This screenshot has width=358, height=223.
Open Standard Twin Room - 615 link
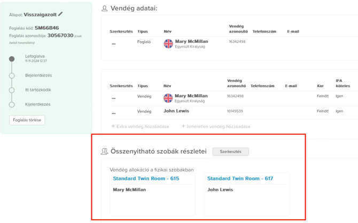[x=146, y=179]
